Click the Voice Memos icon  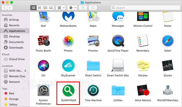coord(143,90)
